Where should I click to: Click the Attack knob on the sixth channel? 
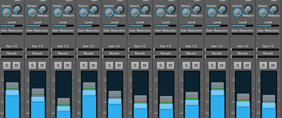click(x=134, y=12)
